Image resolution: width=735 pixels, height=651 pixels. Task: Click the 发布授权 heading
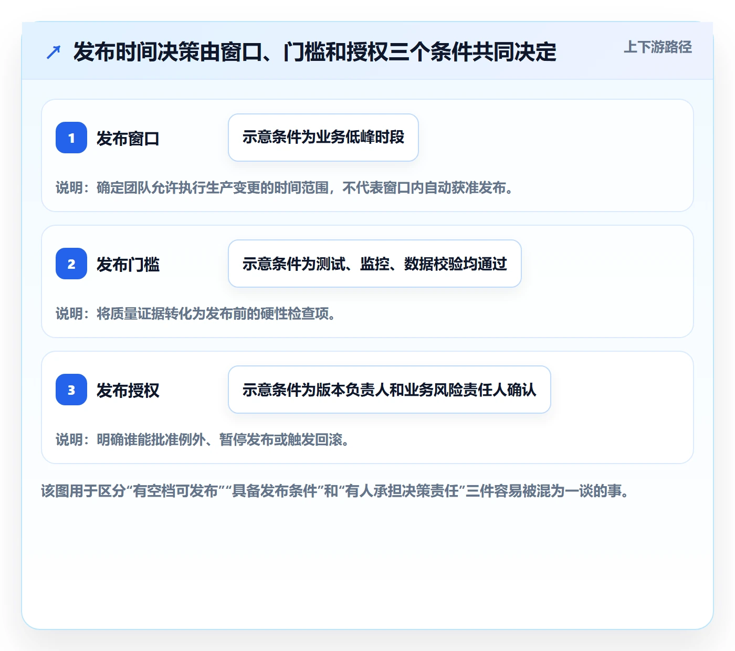(x=128, y=391)
